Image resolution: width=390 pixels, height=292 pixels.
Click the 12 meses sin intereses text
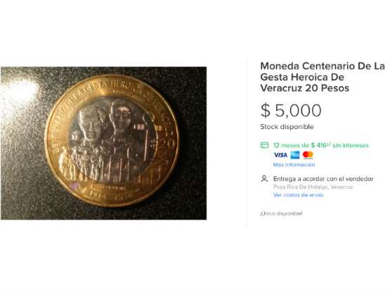pyautogui.click(x=321, y=145)
